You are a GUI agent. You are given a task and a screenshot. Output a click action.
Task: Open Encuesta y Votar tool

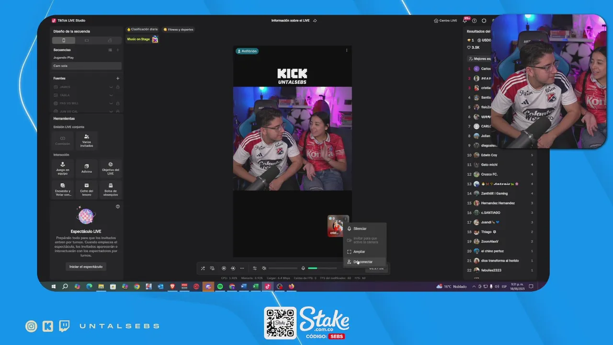pos(63,189)
